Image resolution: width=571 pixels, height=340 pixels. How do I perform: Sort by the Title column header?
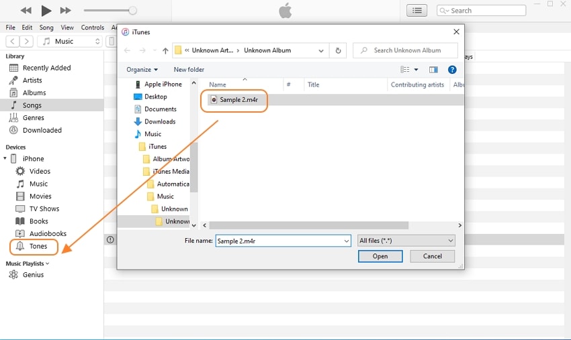tap(313, 84)
